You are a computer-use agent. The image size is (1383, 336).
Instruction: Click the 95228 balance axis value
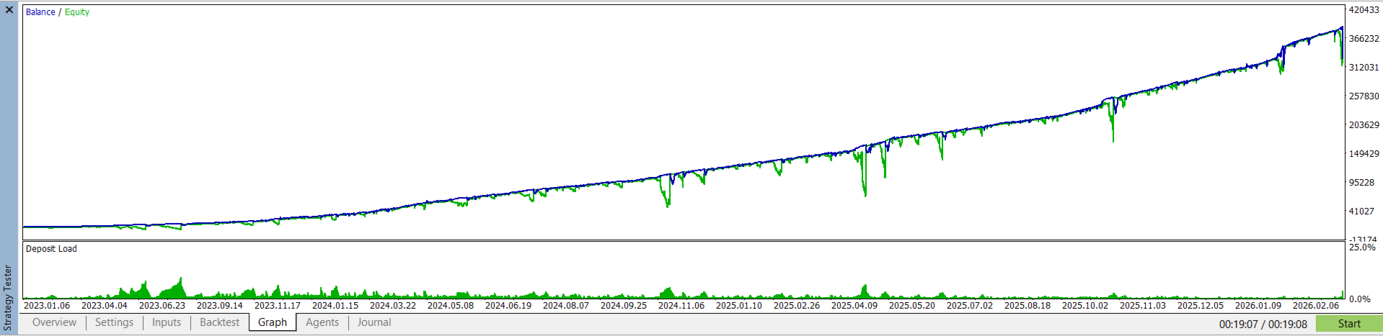[1361, 183]
